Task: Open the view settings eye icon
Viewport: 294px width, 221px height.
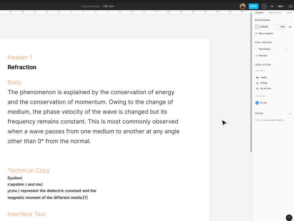Action: click(272, 6)
